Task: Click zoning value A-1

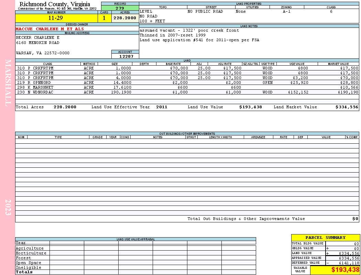Action: [287, 11]
